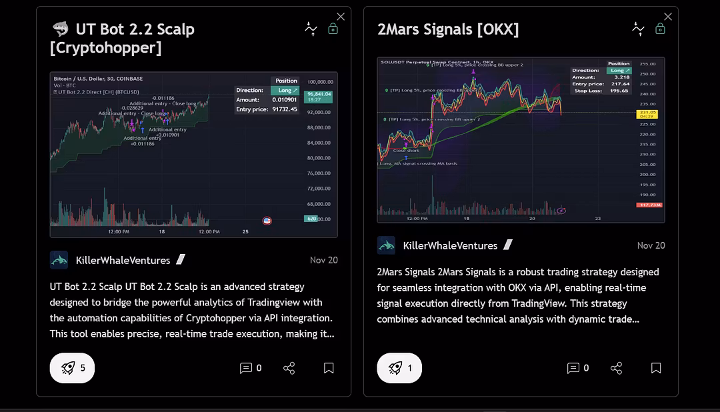Click strategy type icon on UT Bot card
The image size is (720, 412).
(311, 29)
